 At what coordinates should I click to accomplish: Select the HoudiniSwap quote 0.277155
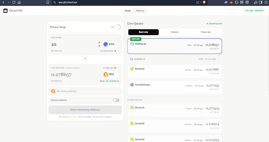(x=175, y=88)
